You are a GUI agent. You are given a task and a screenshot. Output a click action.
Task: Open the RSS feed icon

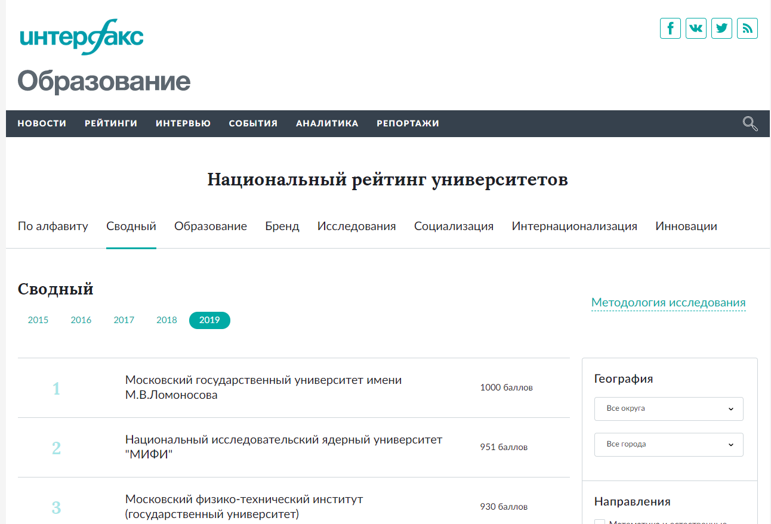click(747, 28)
